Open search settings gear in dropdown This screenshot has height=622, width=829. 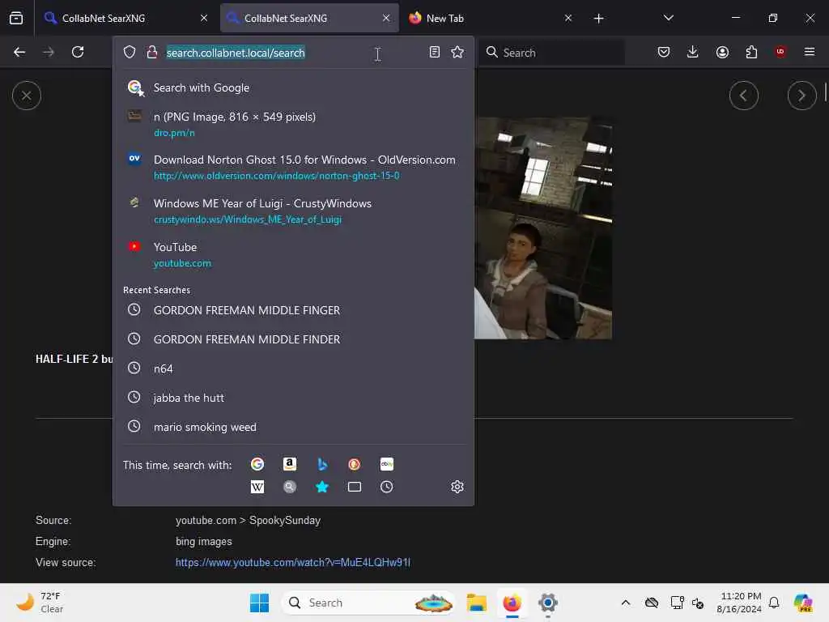[457, 487]
